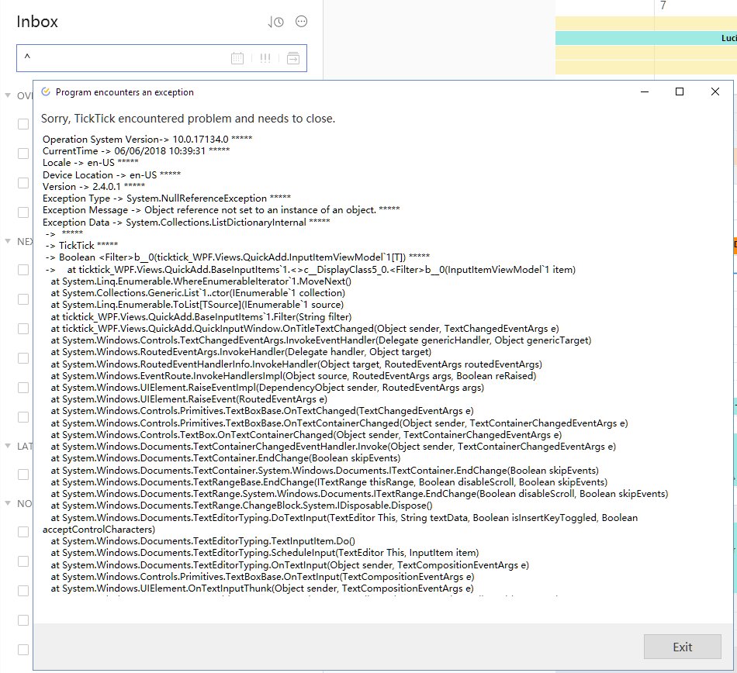Click the TextChangedEventArgs.InvokeEventHandler stack line

click(321, 340)
